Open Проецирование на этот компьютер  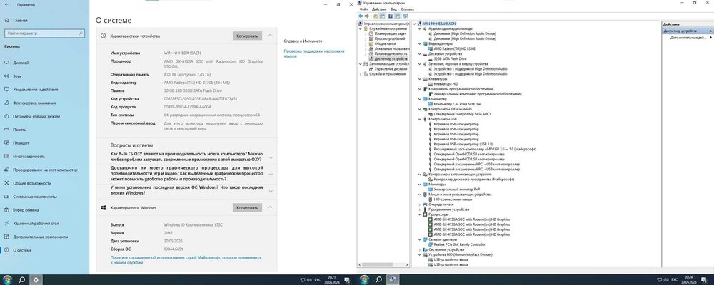pyautogui.click(x=45, y=170)
